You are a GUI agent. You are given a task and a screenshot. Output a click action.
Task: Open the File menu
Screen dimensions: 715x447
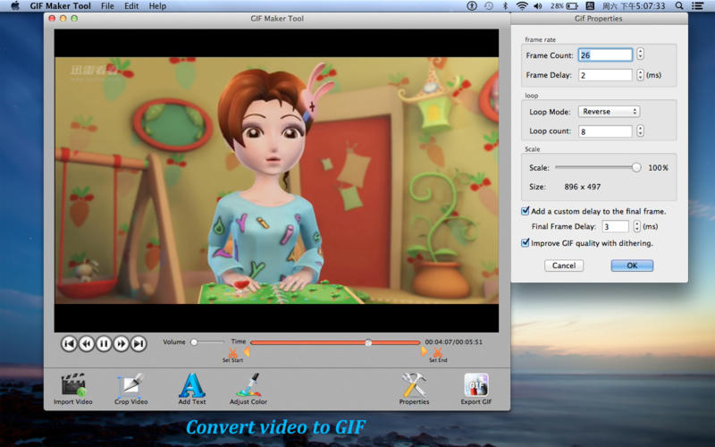tap(107, 6)
